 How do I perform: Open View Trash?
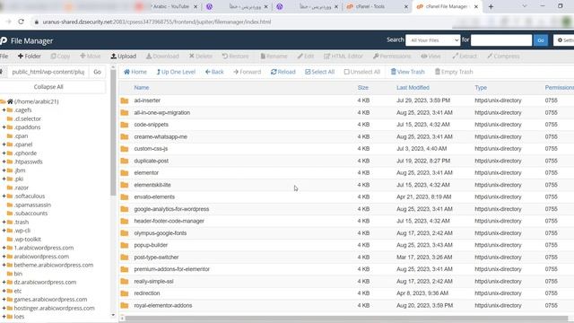coord(407,72)
